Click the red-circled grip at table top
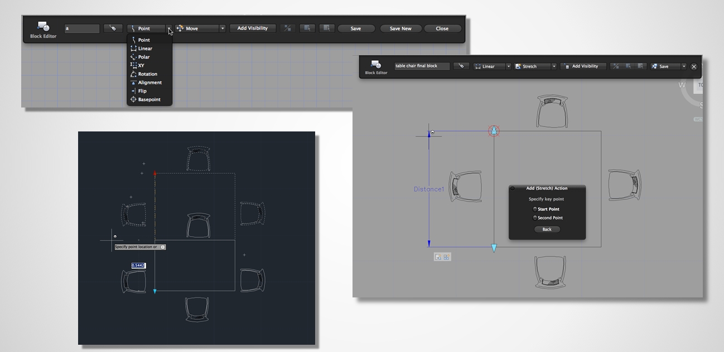Viewport: 724px width, 352px height. [494, 131]
